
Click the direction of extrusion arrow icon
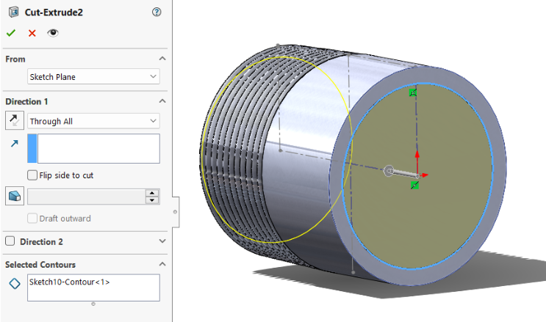(x=14, y=144)
